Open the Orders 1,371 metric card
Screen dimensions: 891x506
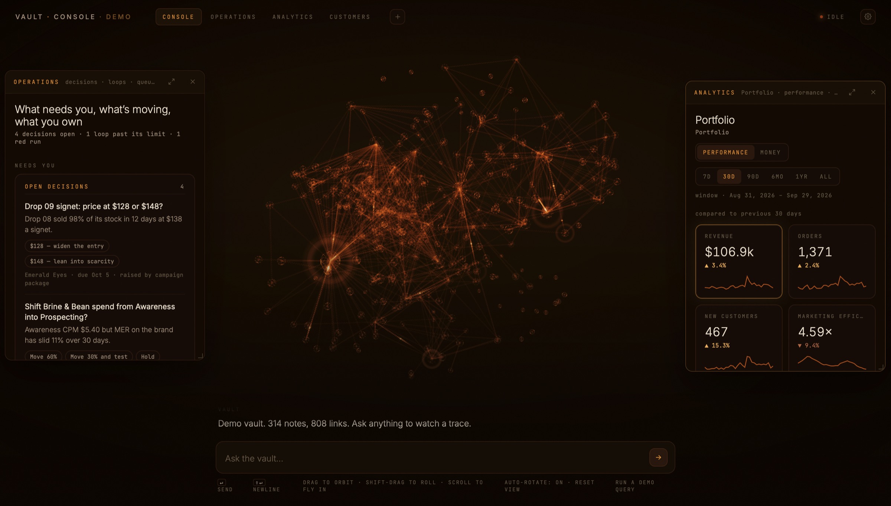click(x=832, y=261)
